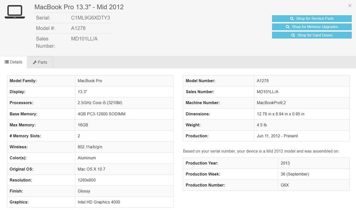
Task: Click the Dimensions value 12.78 in x 8.94 in x 0.95 in
Action: pyautogui.click(x=281, y=114)
